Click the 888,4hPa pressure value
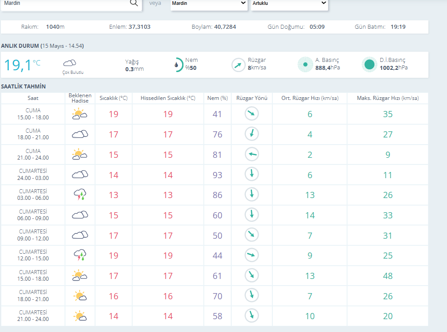 tap(328, 68)
